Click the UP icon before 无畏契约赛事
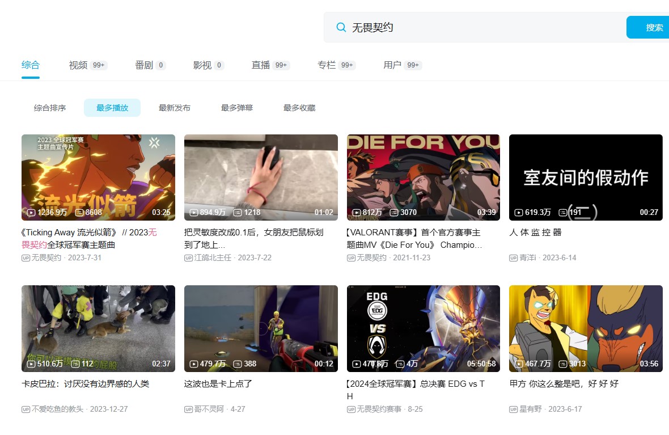 pyautogui.click(x=351, y=409)
